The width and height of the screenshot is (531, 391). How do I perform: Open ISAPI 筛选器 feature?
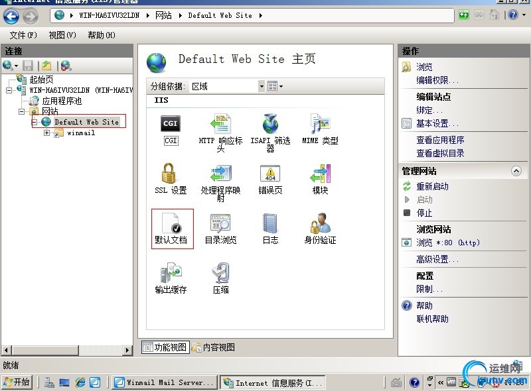coord(270,133)
